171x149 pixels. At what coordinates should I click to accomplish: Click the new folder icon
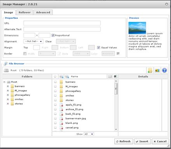pos(150,71)
